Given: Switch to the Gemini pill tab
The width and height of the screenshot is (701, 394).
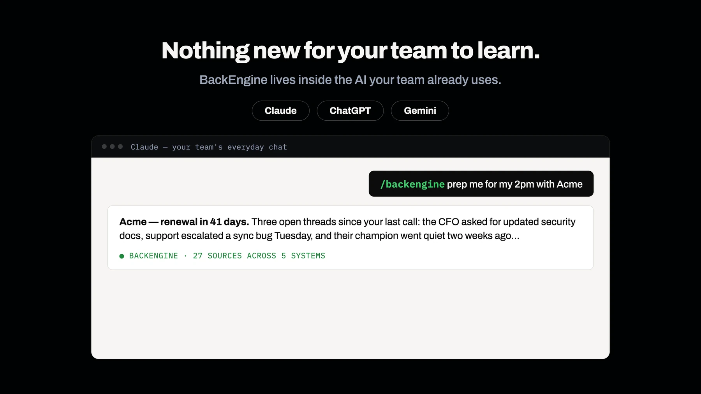Looking at the screenshot, I should [420, 111].
